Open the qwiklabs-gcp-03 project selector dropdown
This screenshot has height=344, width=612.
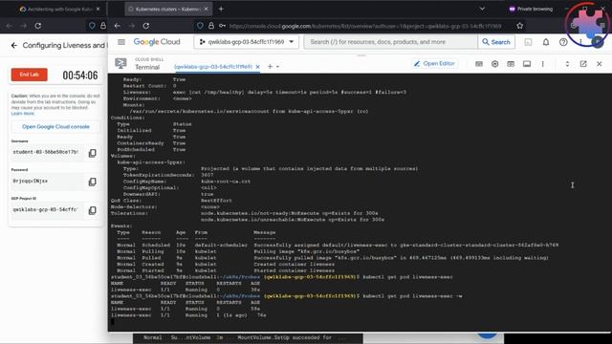(x=247, y=42)
